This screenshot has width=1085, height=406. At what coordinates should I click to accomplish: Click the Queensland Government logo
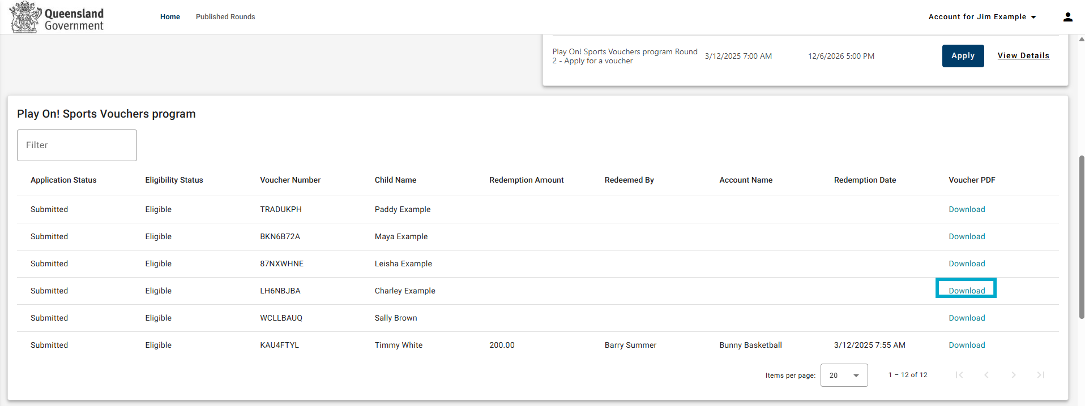pyautogui.click(x=57, y=17)
